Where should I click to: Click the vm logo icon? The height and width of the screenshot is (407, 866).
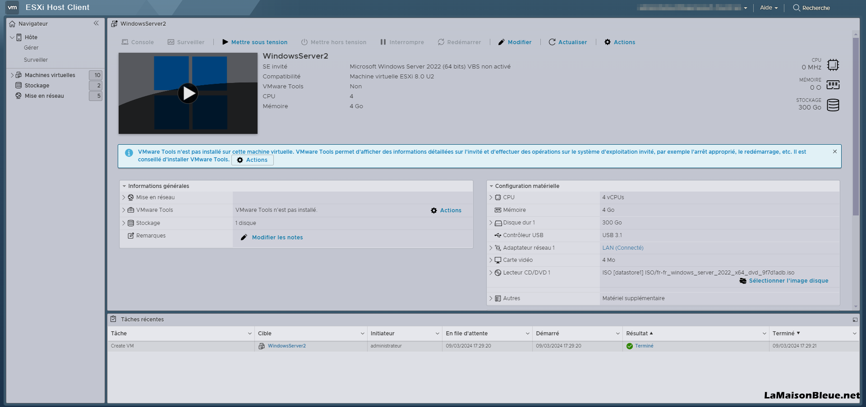[x=12, y=7]
